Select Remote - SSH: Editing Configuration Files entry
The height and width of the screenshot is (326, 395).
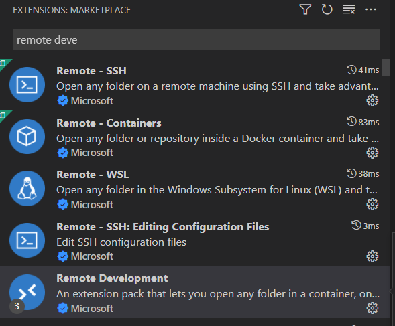click(x=195, y=240)
